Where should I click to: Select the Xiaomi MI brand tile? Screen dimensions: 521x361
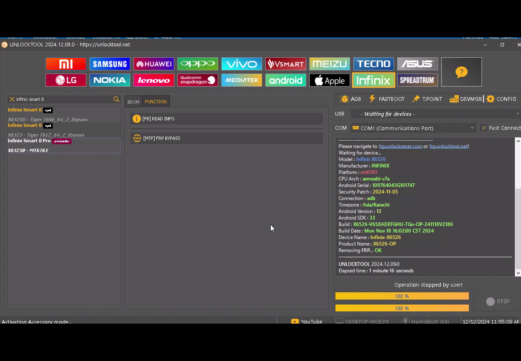click(66, 64)
